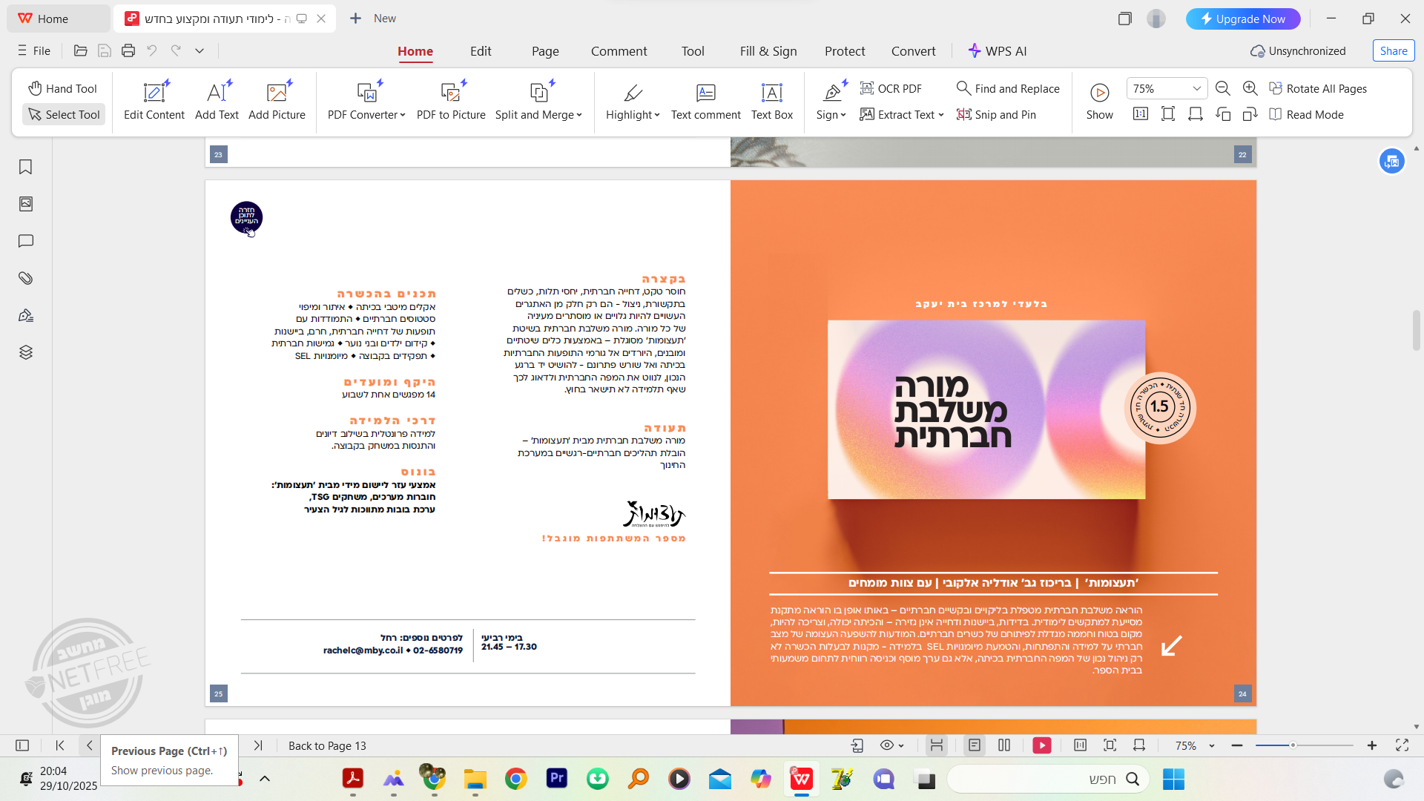The width and height of the screenshot is (1424, 801).
Task: Open the Attachments paperclip panel
Action: coord(26,278)
